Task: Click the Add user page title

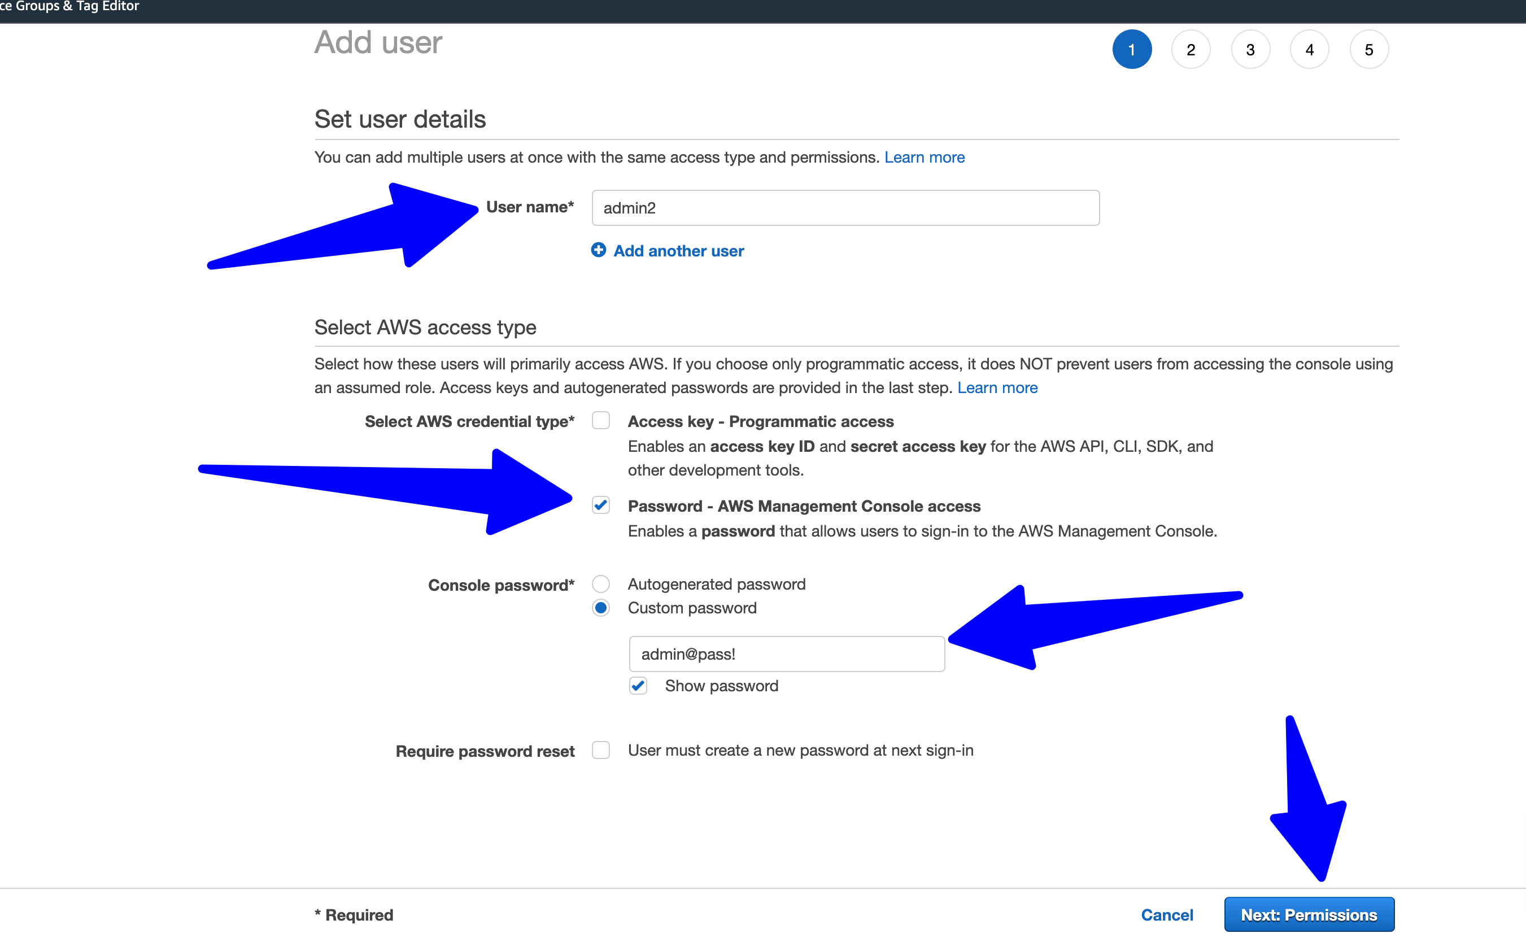Action: tap(378, 42)
